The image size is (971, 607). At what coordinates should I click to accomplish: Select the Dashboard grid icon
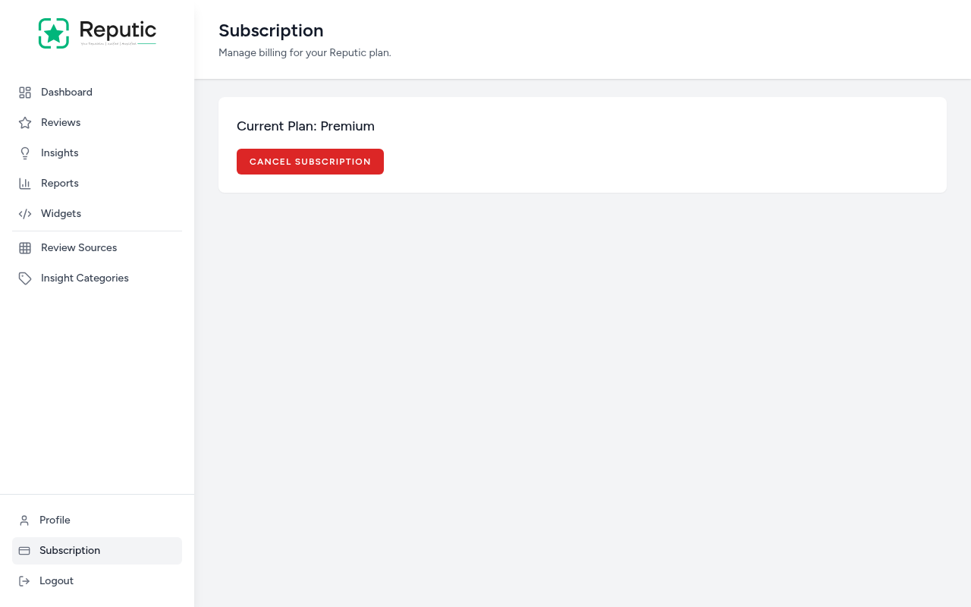[24, 92]
